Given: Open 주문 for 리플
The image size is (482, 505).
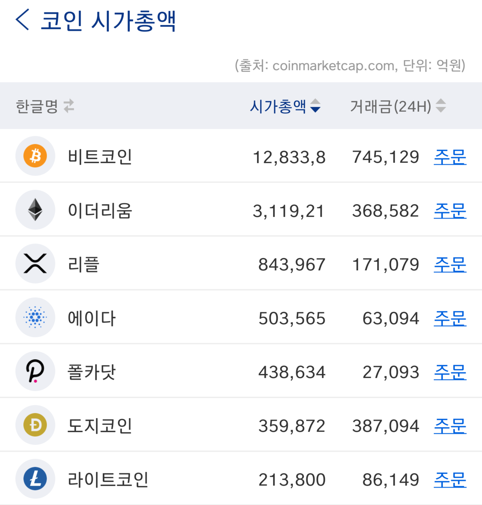Looking at the screenshot, I should pos(450,264).
